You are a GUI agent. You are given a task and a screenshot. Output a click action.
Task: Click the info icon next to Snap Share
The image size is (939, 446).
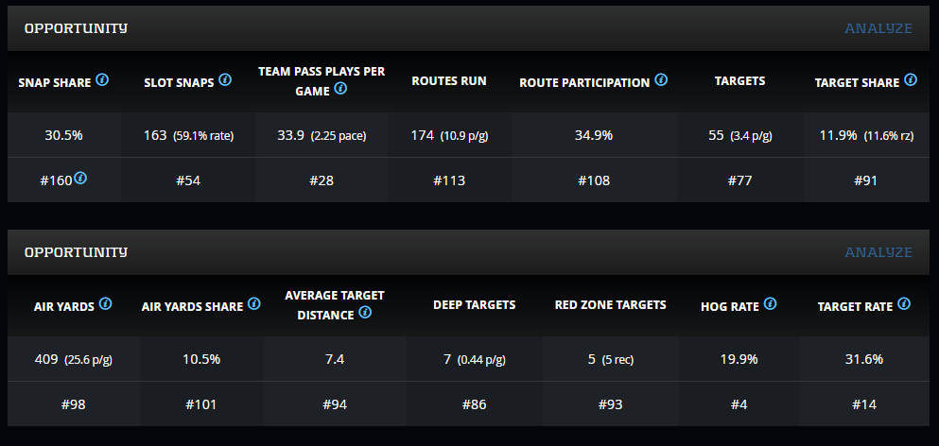point(102,80)
